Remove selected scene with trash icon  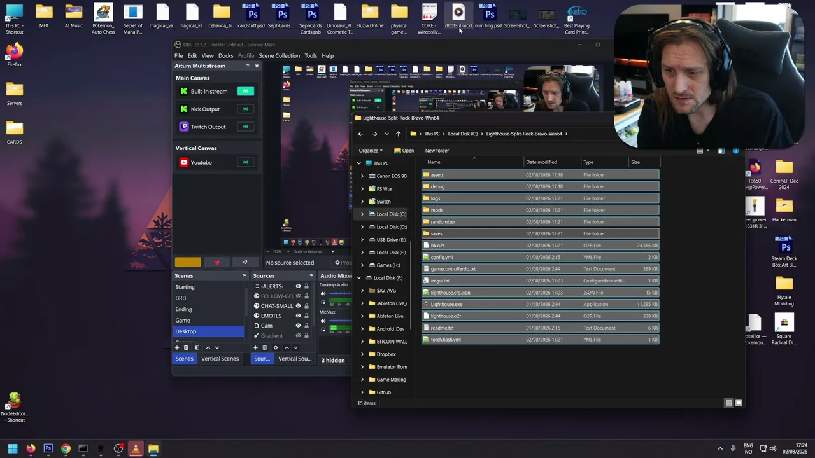click(186, 347)
